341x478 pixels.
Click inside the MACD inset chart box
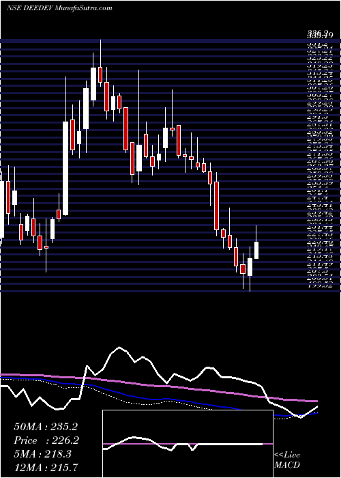coord(188,444)
